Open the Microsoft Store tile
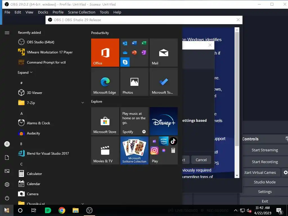The width and height of the screenshot is (288, 216). click(x=105, y=121)
